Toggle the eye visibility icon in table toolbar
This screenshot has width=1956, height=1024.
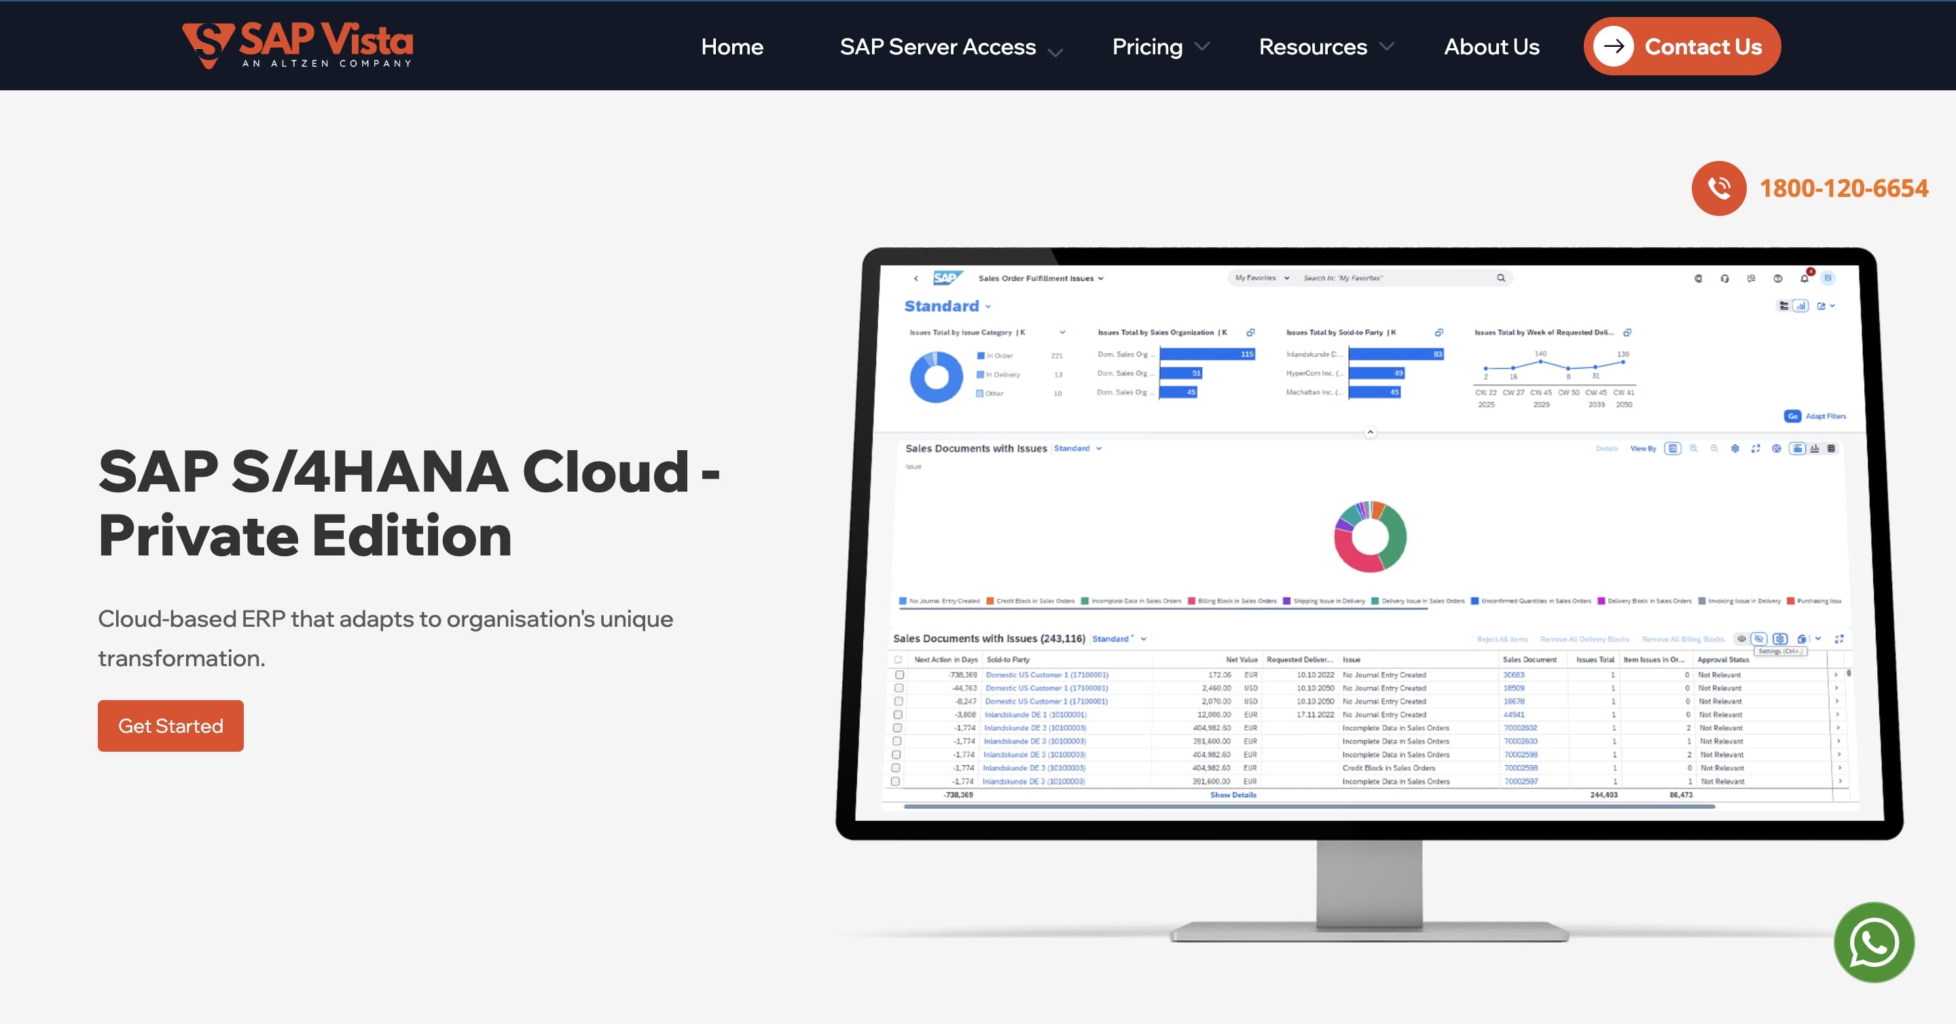point(1742,639)
